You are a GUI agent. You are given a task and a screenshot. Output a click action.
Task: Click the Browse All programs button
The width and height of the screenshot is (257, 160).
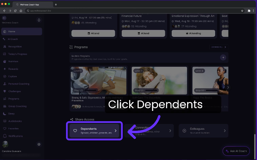[x=219, y=47]
